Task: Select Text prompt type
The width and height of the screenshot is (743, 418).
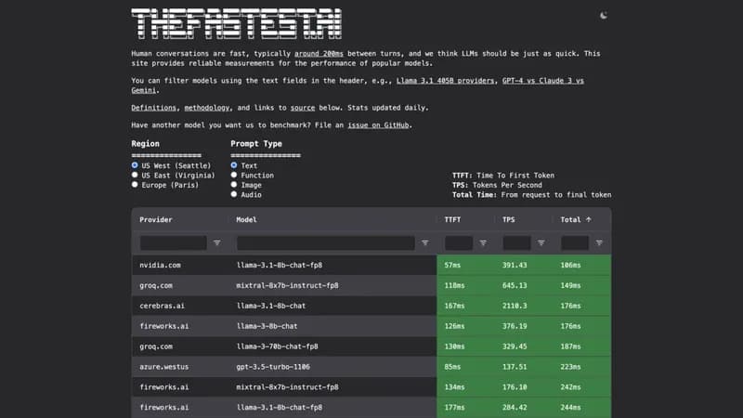Action: point(234,165)
